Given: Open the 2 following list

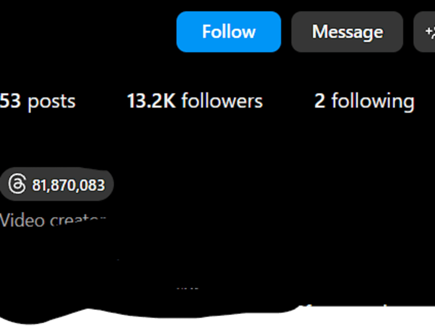Looking at the screenshot, I should pyautogui.click(x=364, y=102).
